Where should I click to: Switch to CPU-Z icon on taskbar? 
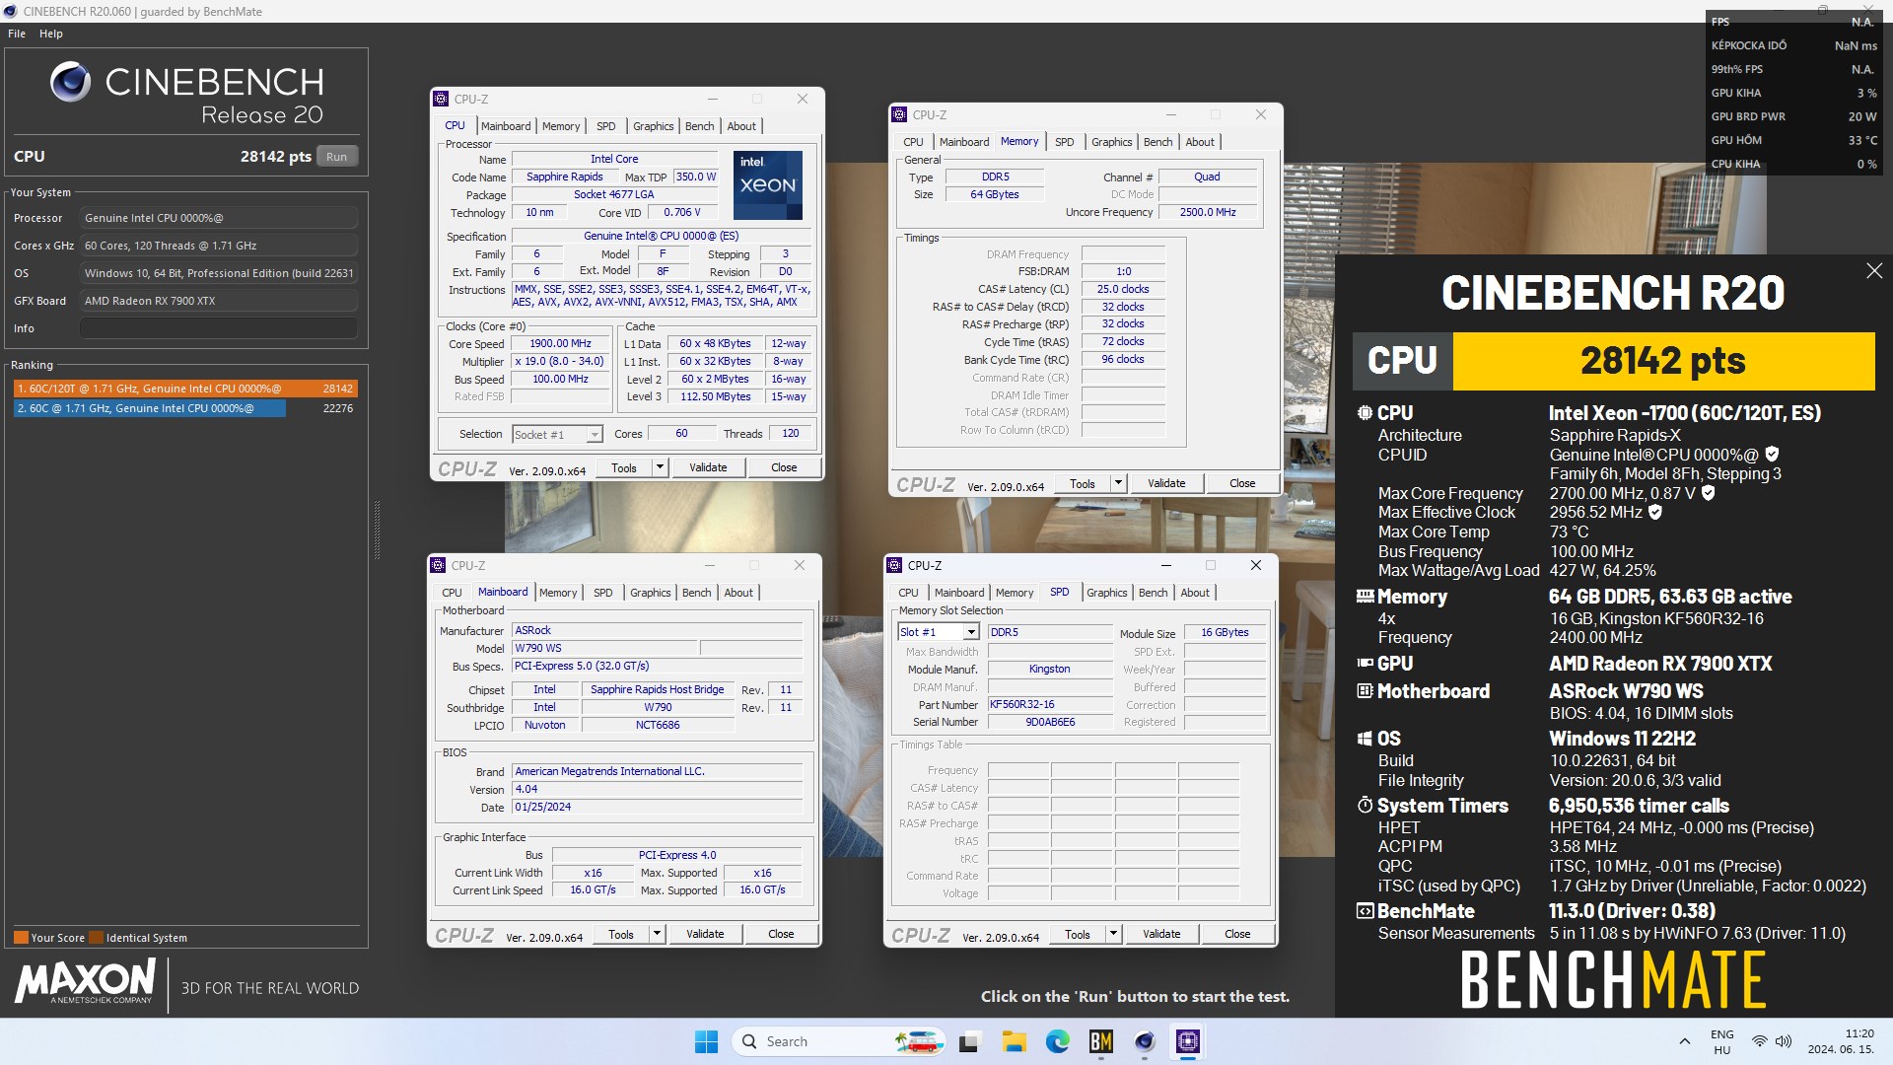click(1187, 1041)
